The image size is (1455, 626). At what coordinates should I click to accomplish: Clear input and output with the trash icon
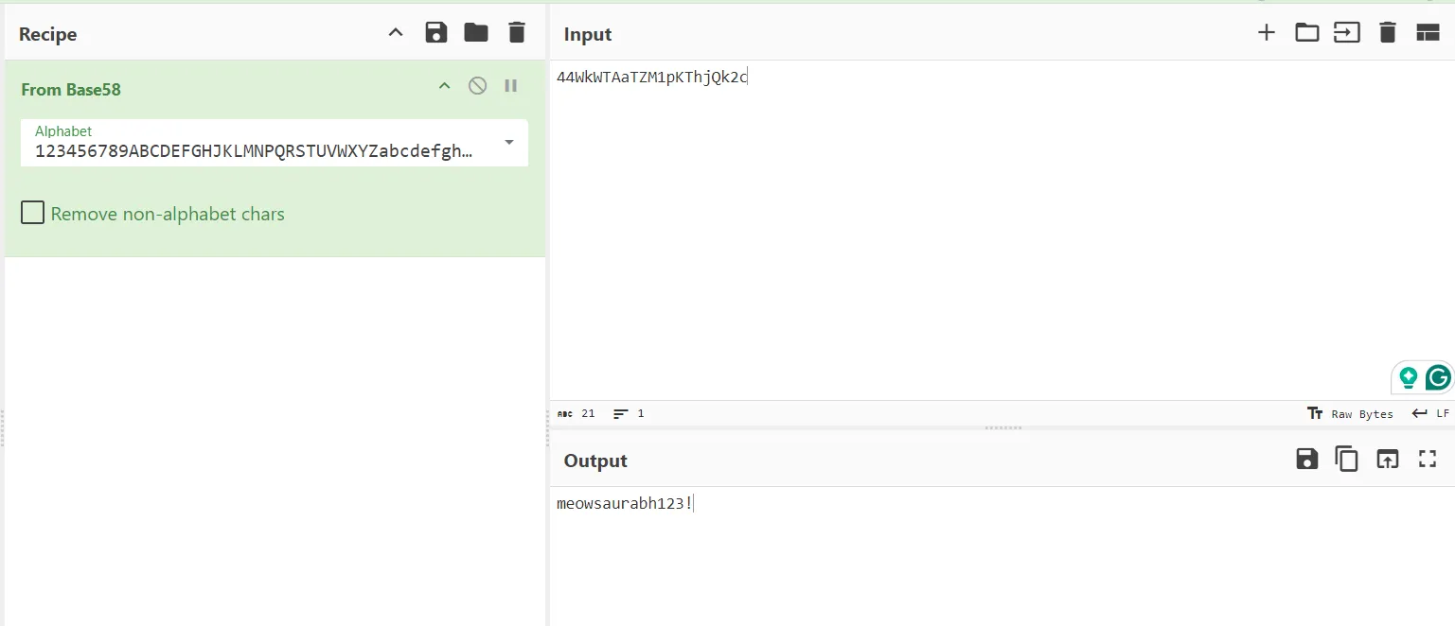tap(1387, 33)
